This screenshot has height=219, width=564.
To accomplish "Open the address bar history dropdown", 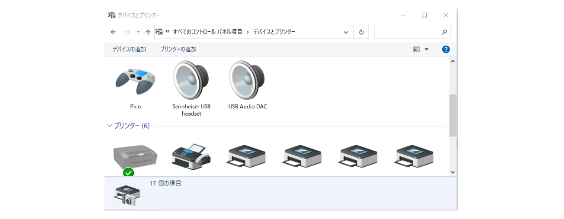I will pos(346,32).
